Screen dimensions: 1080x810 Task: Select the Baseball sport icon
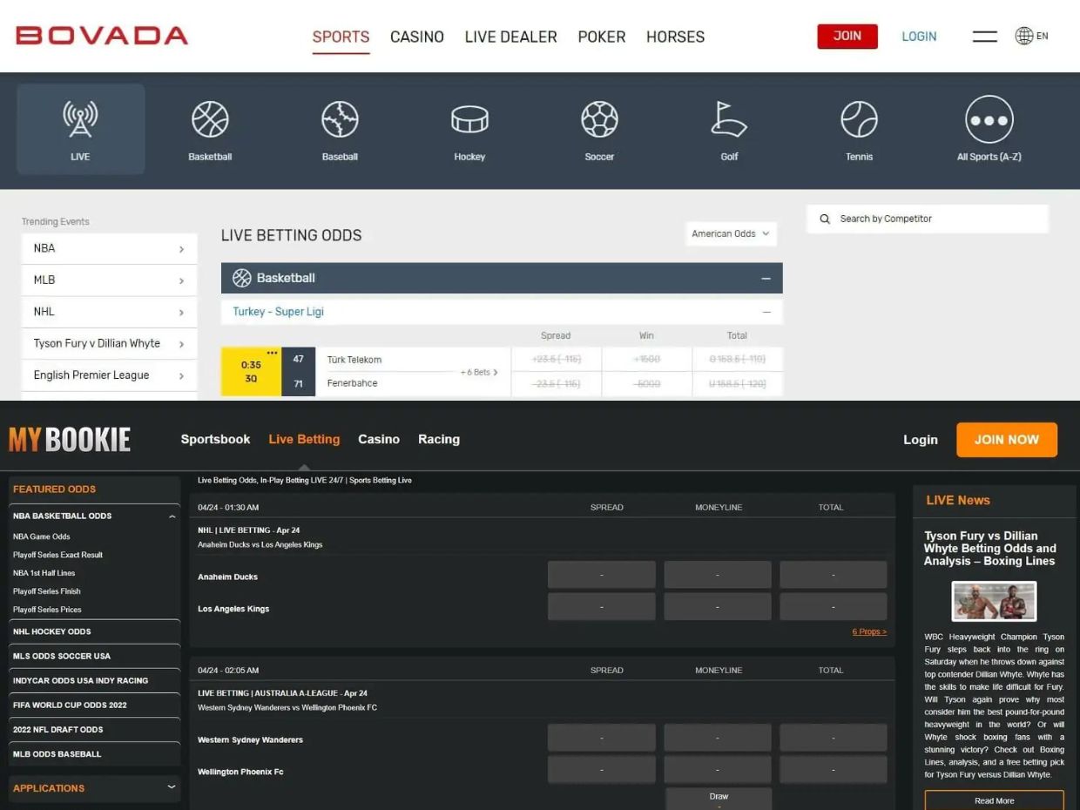[x=340, y=120]
